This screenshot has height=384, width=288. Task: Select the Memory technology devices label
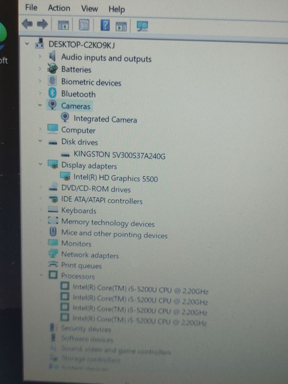[x=108, y=223]
